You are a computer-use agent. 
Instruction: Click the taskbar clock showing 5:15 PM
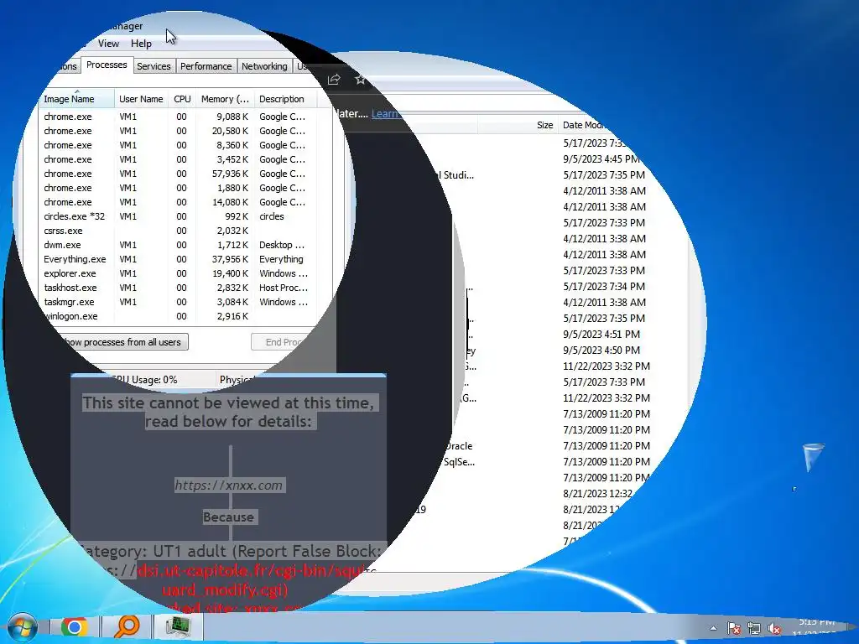click(816, 627)
